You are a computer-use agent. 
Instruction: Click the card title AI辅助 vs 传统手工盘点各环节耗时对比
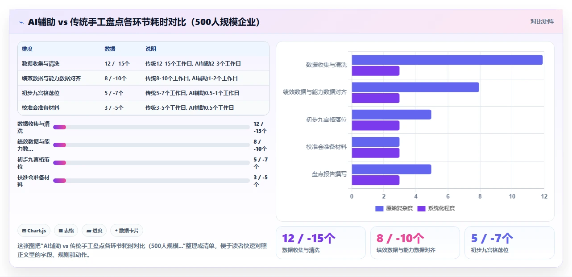144,22
